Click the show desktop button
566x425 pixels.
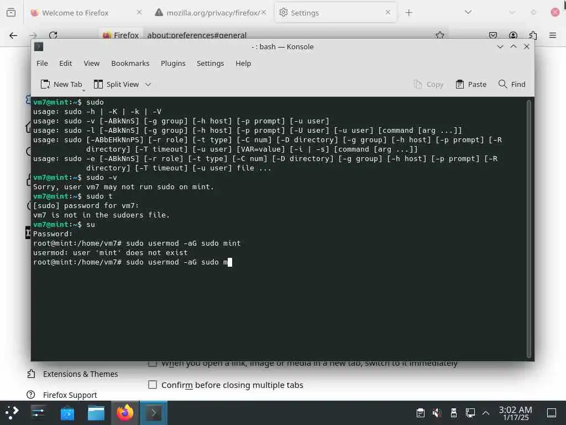pos(552,413)
